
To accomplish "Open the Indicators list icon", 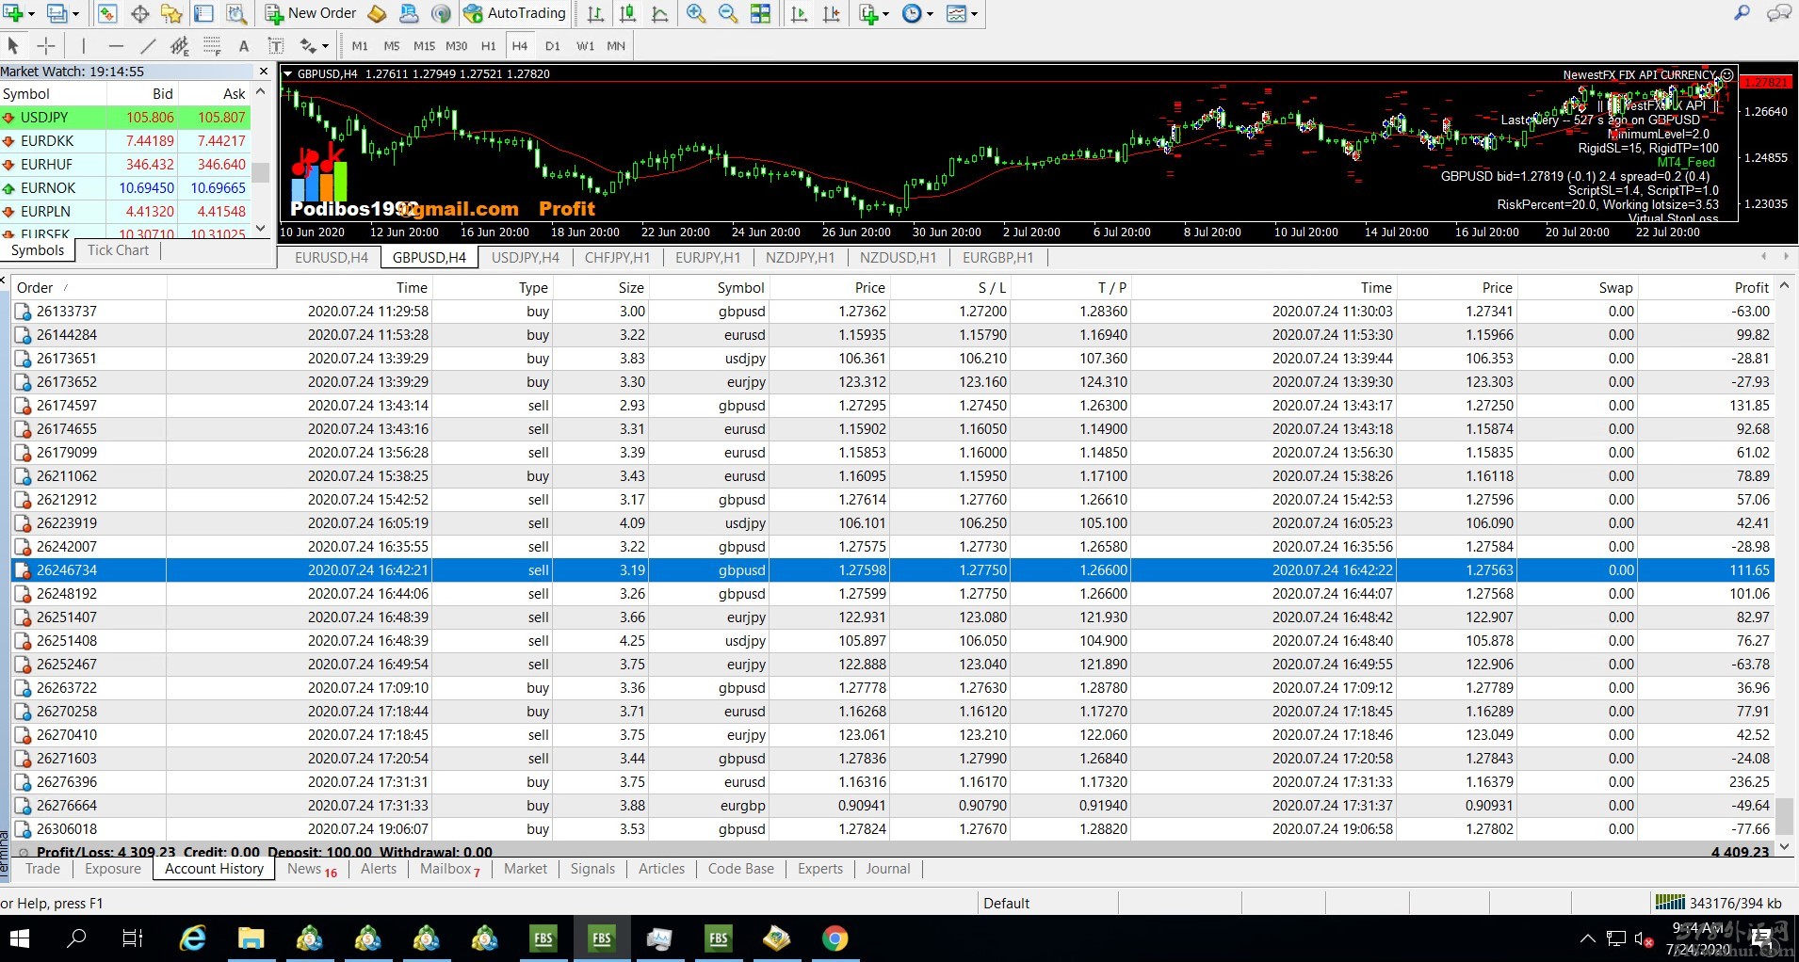I will click(x=868, y=14).
